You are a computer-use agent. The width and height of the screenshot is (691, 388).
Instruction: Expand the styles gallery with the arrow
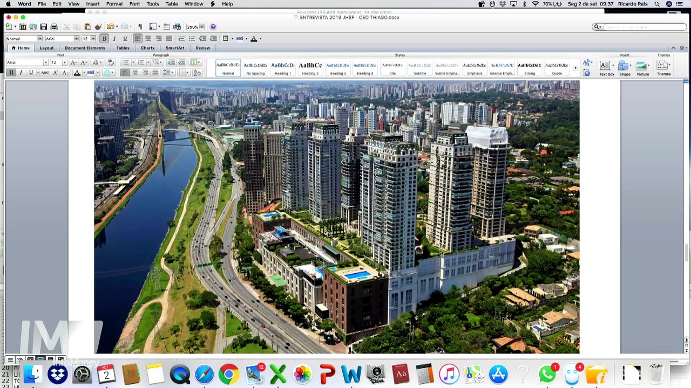pyautogui.click(x=575, y=68)
